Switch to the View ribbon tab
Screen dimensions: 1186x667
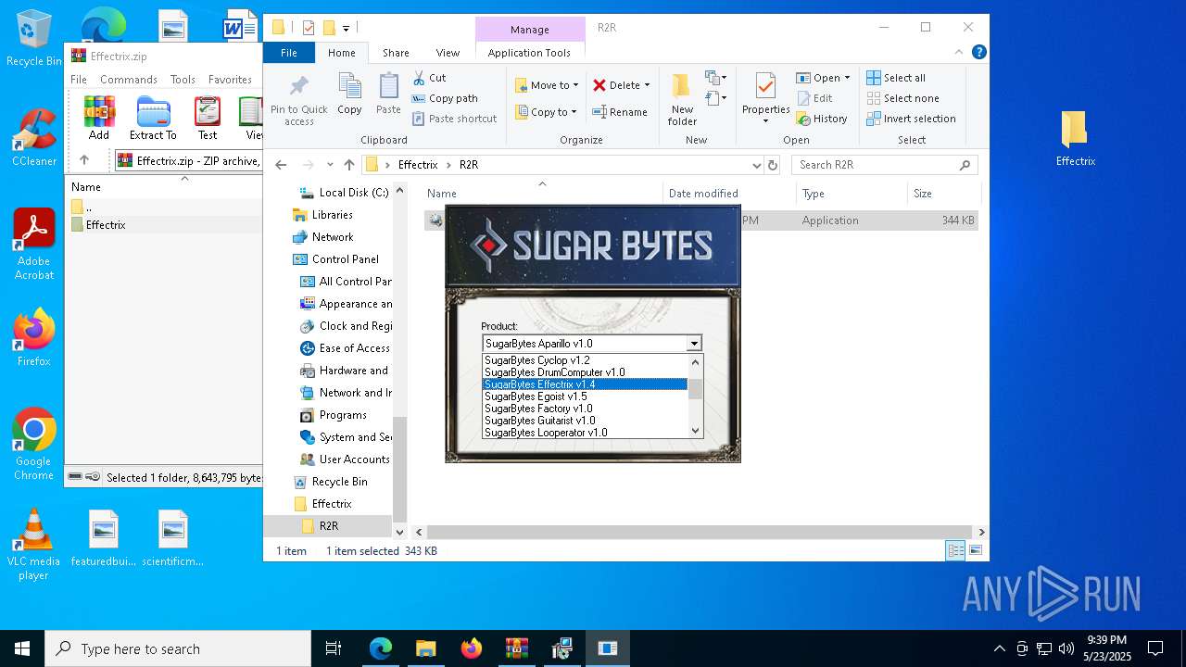(x=448, y=53)
